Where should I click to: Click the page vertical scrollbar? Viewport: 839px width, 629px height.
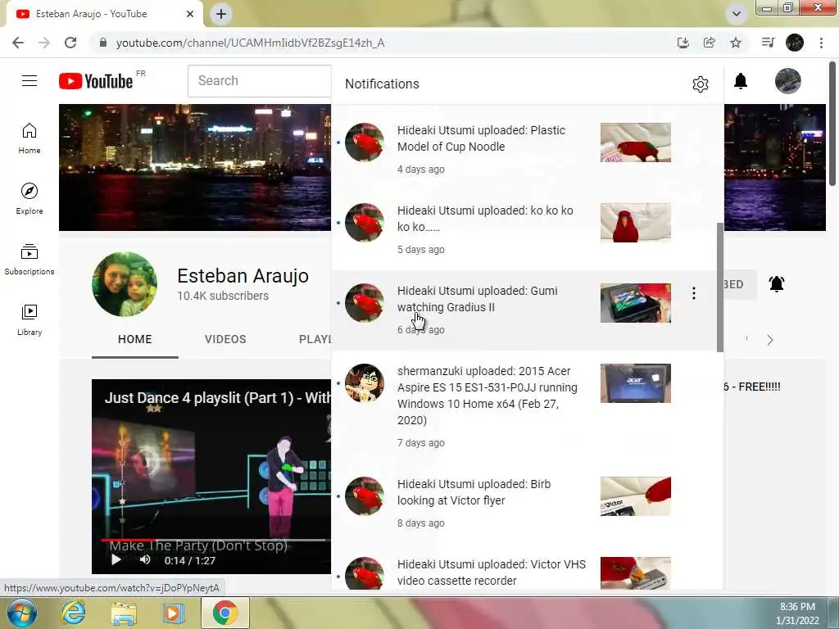[x=832, y=124]
